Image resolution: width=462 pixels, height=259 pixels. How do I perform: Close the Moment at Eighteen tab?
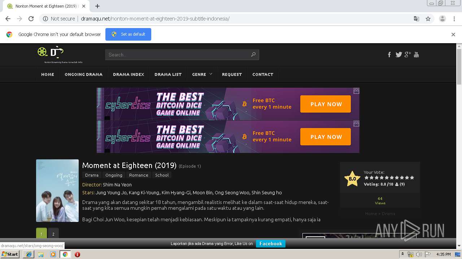pos(84,6)
